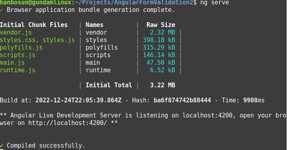The image size is (287, 150).
Task: Click 'Browser application bundle generation complete.' line
Action: coord(91,10)
